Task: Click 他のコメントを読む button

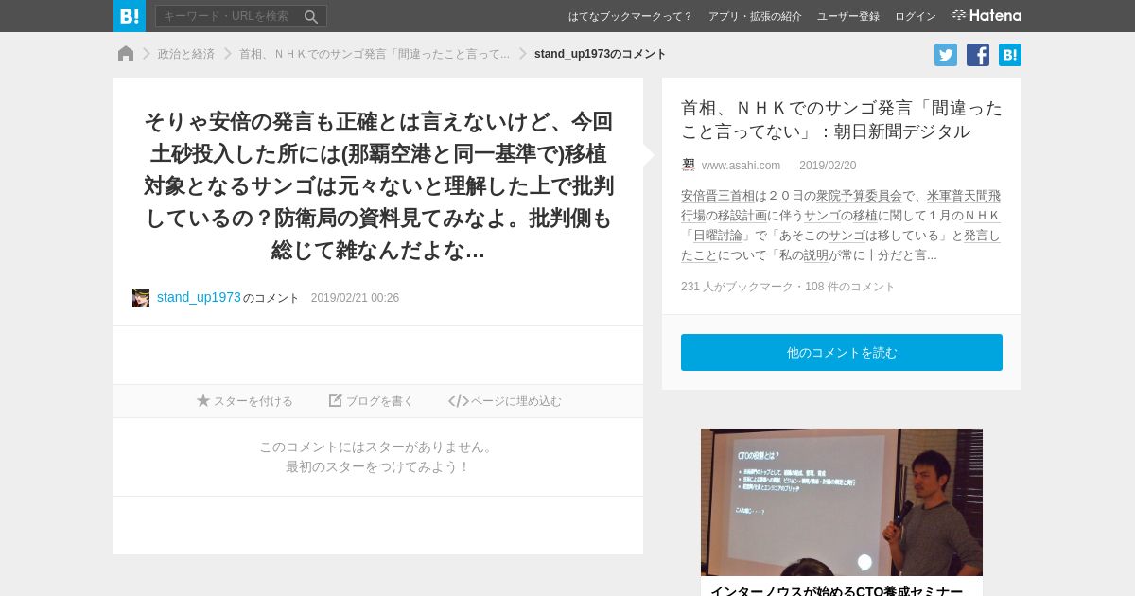Action: [842, 352]
